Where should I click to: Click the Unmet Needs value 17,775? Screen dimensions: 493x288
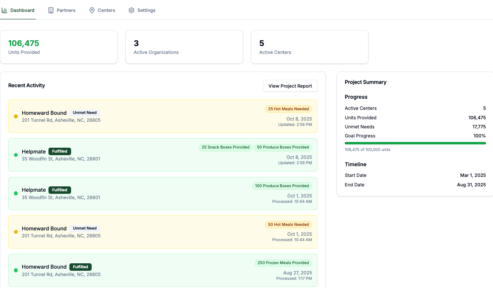(x=479, y=127)
